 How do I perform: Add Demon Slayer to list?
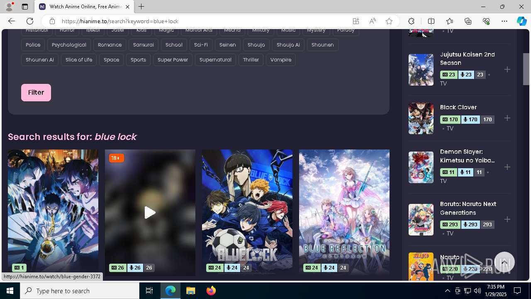point(507,167)
